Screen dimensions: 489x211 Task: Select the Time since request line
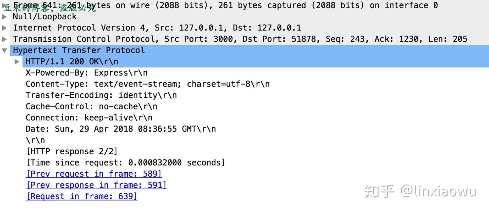pyautogui.click(x=126, y=162)
